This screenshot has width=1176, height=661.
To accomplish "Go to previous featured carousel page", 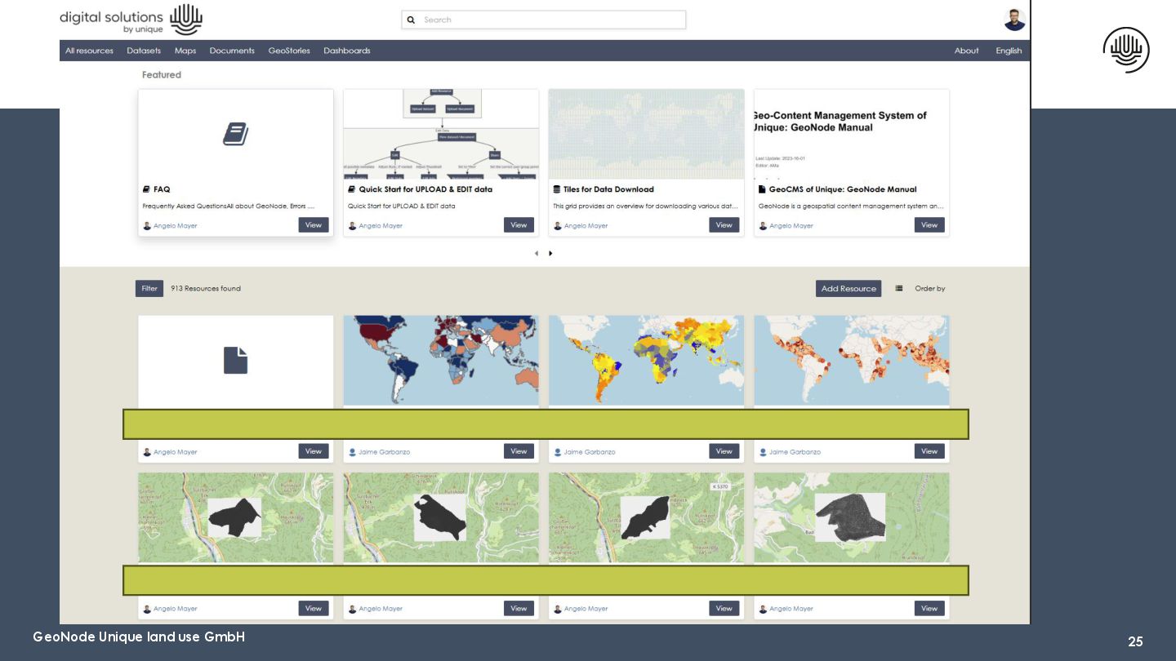I will [x=537, y=253].
